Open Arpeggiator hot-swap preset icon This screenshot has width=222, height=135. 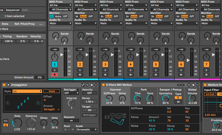87,85
